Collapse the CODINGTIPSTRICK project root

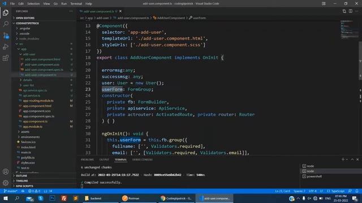tap(44, 23)
